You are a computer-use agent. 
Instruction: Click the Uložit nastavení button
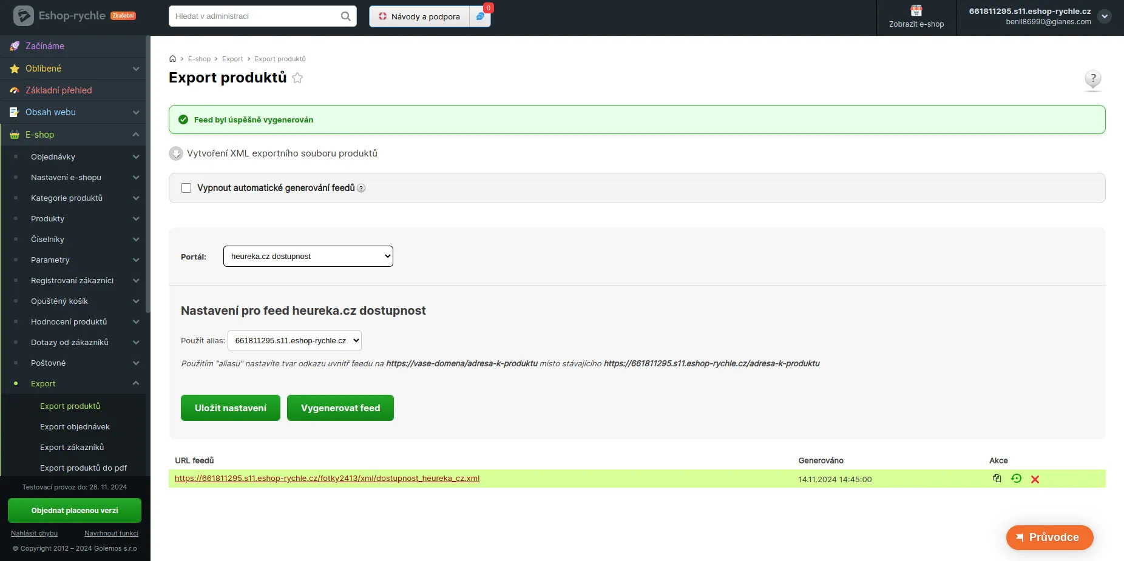click(x=230, y=408)
